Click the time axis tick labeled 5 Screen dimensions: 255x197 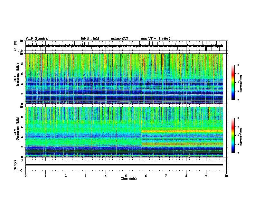pyautogui.click(x=126, y=176)
